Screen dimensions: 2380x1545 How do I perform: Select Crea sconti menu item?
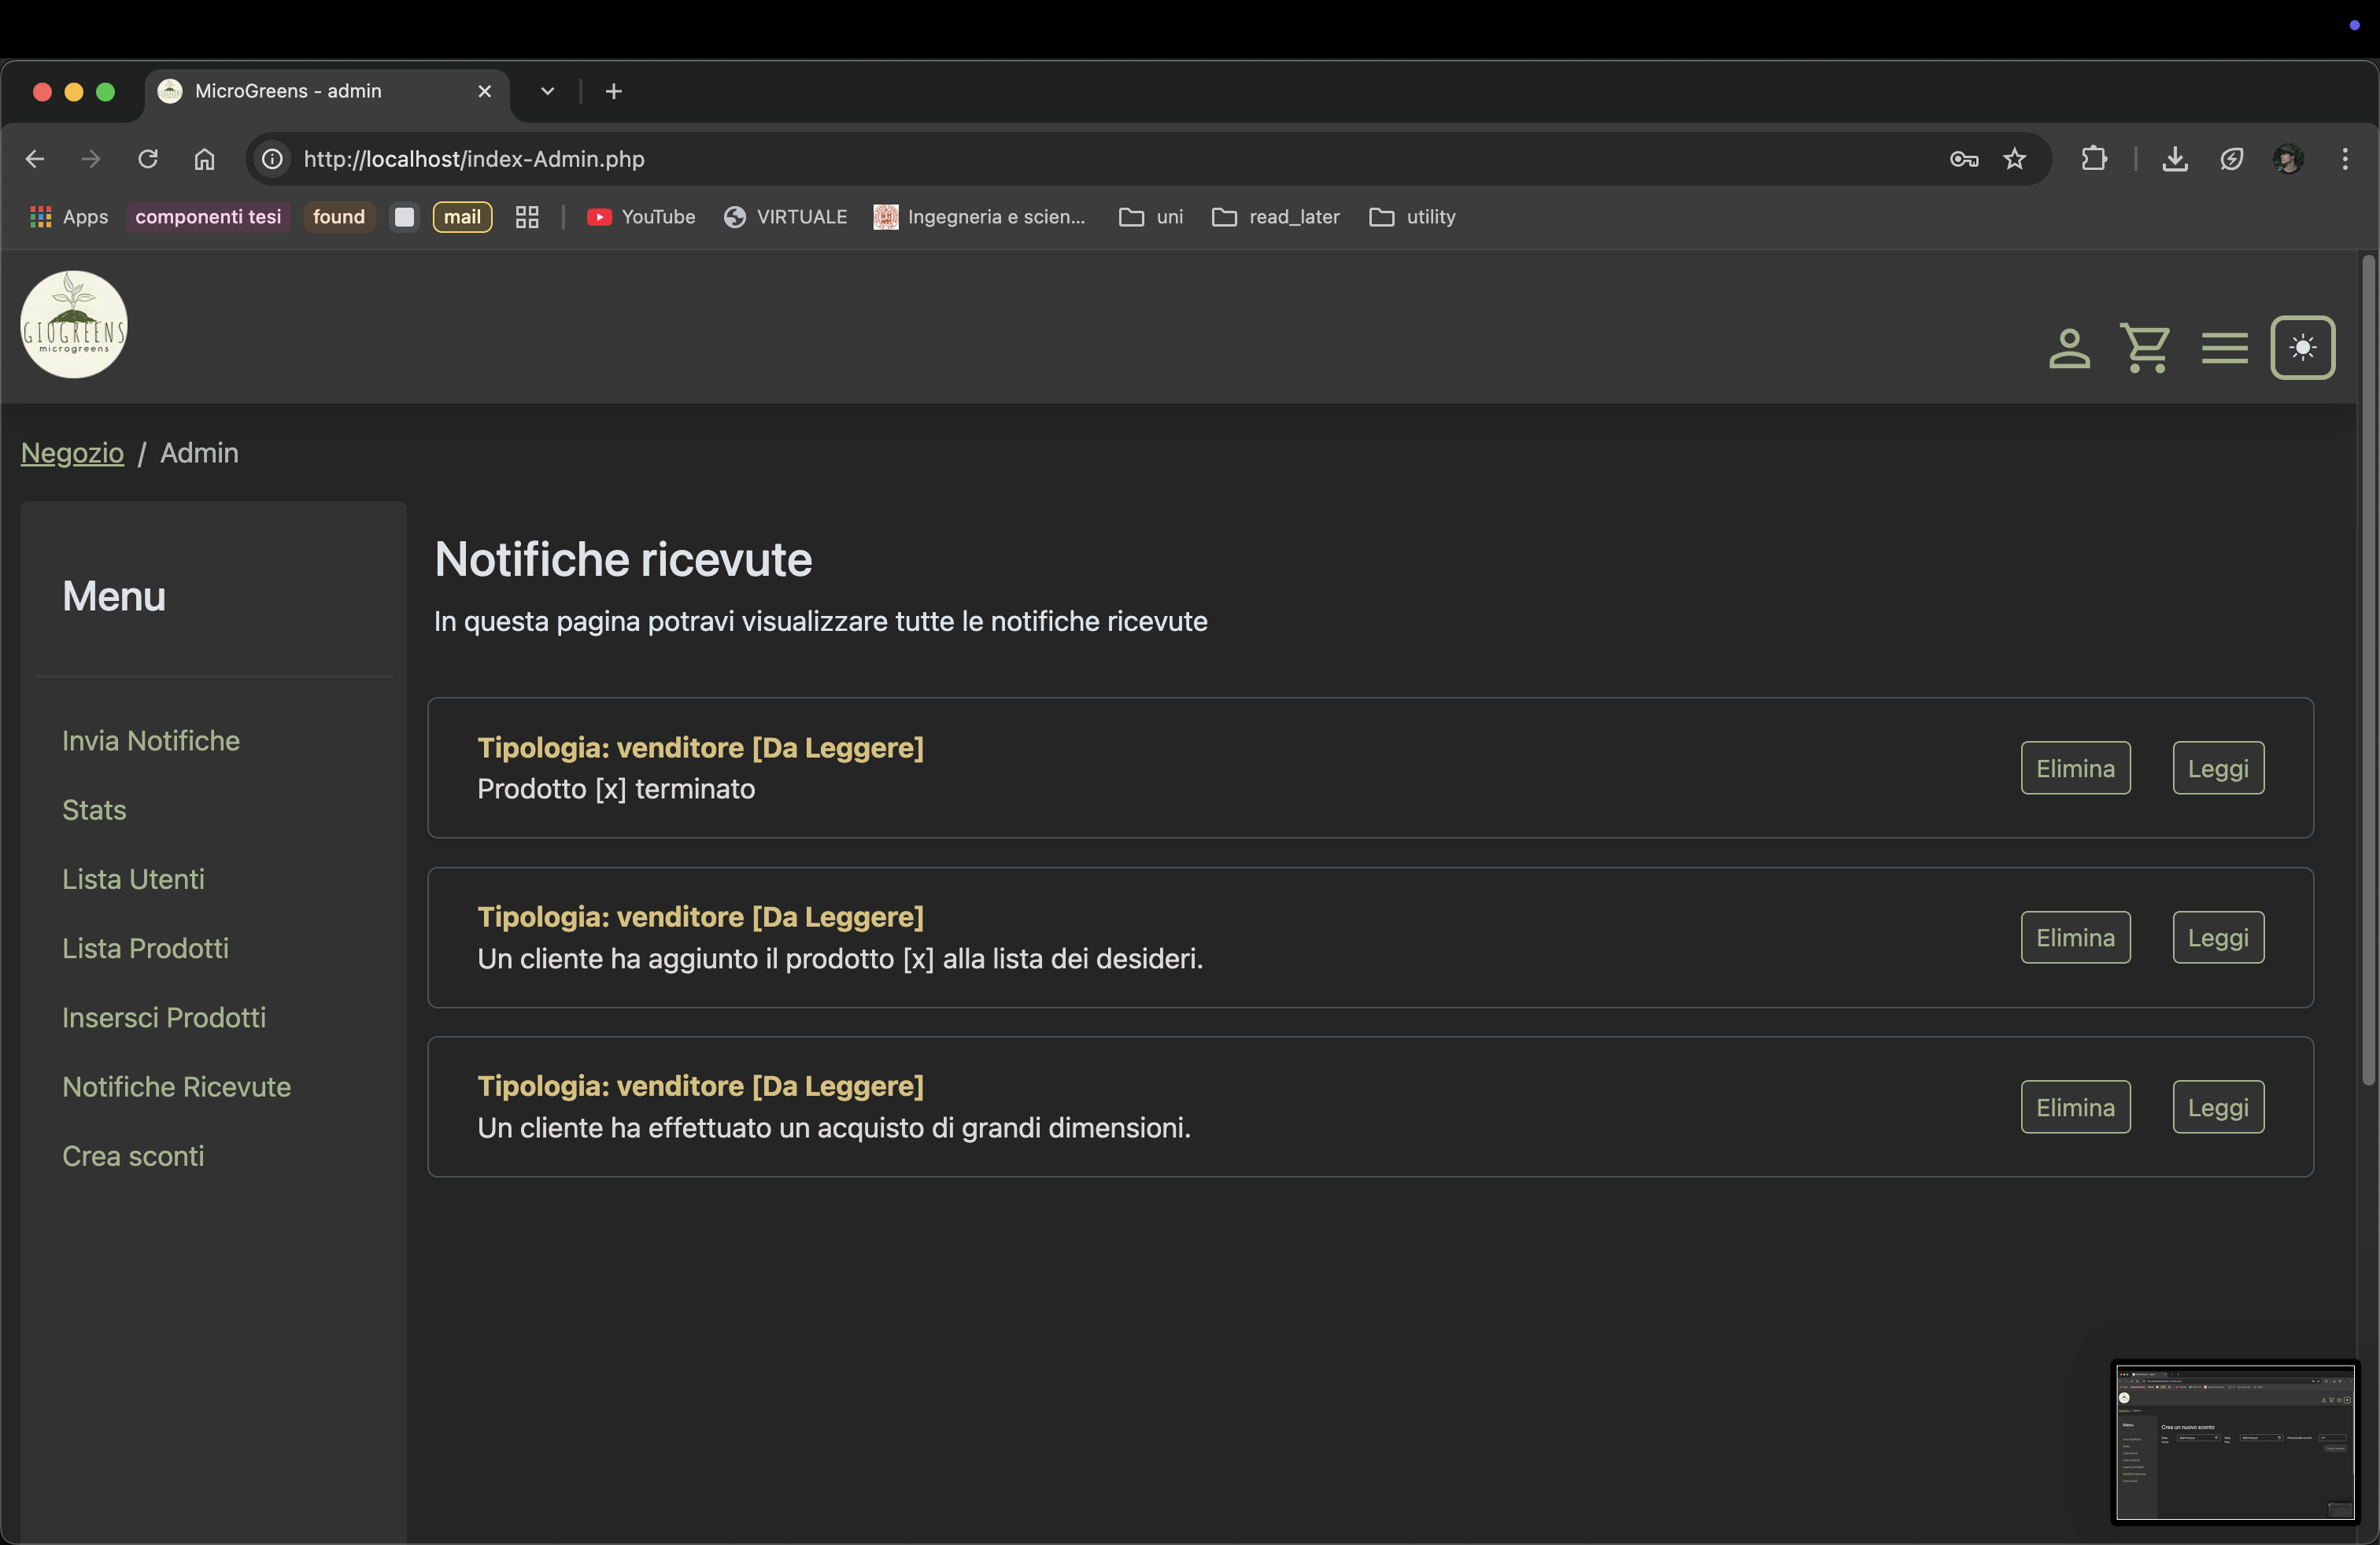[133, 1156]
